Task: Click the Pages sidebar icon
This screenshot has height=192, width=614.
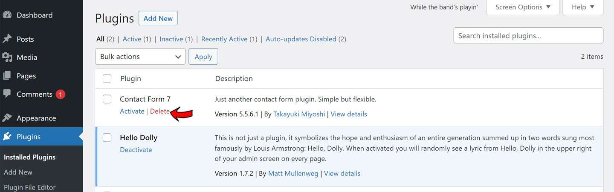Action: pyautogui.click(x=7, y=76)
